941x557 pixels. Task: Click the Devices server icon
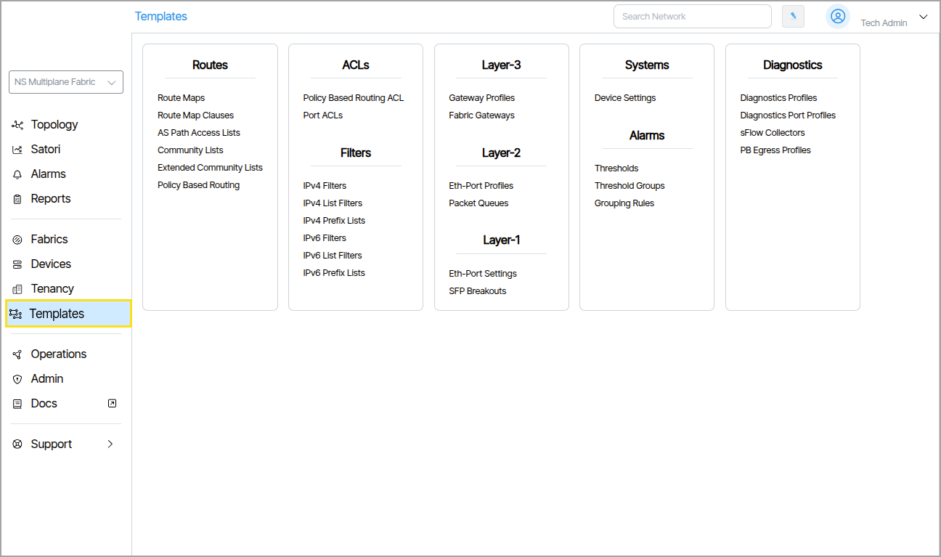pyautogui.click(x=17, y=264)
